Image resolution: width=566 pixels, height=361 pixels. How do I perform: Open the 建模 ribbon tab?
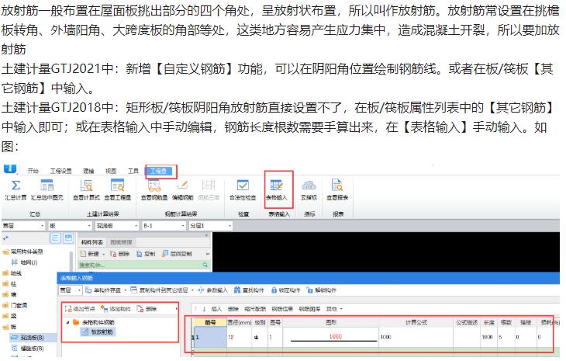pyautogui.click(x=88, y=171)
